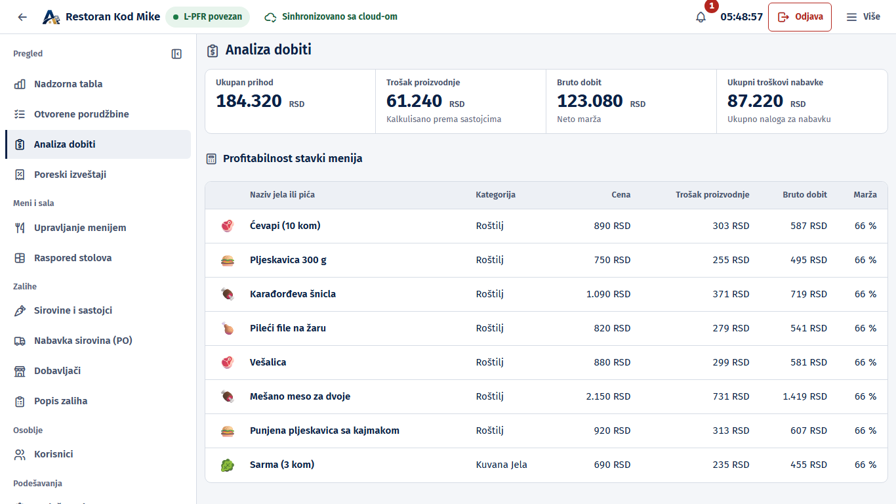Click the Ćevapi meat icon
Viewport: 896px width, 504px height.
(x=227, y=226)
